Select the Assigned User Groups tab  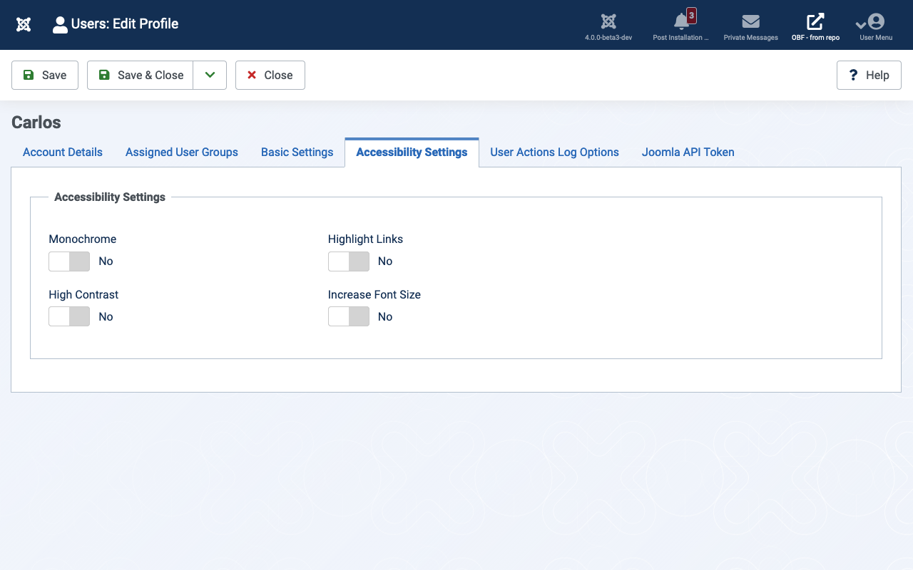coord(182,152)
